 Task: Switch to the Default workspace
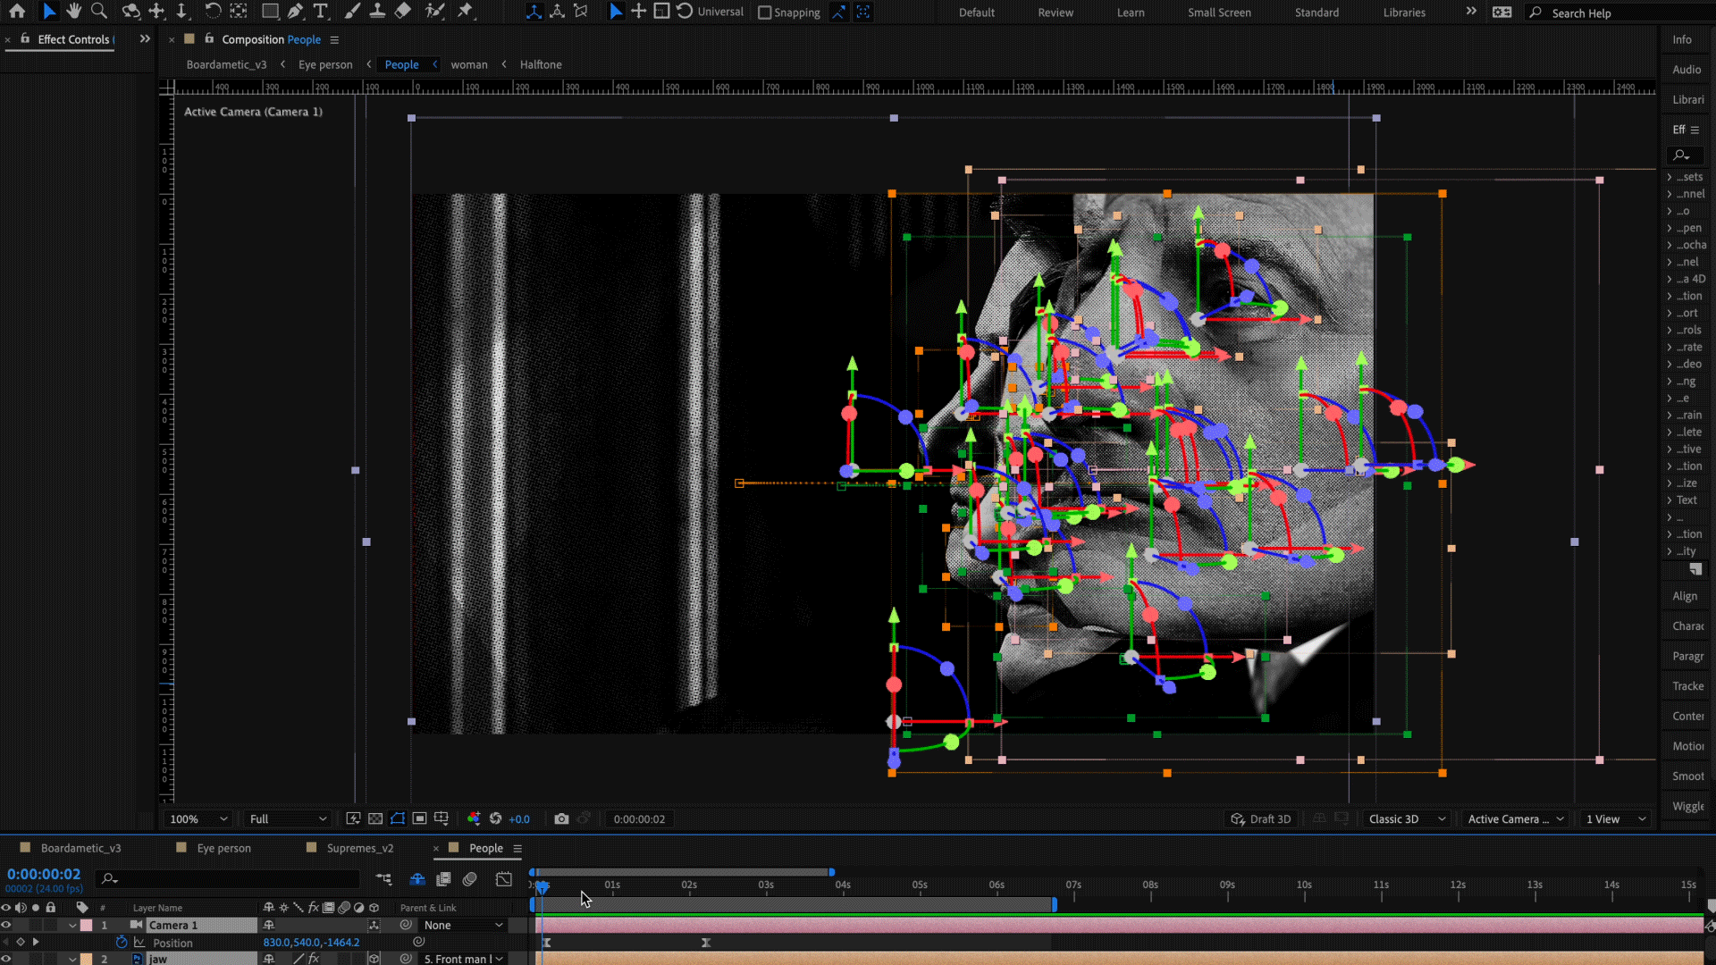coord(977,13)
